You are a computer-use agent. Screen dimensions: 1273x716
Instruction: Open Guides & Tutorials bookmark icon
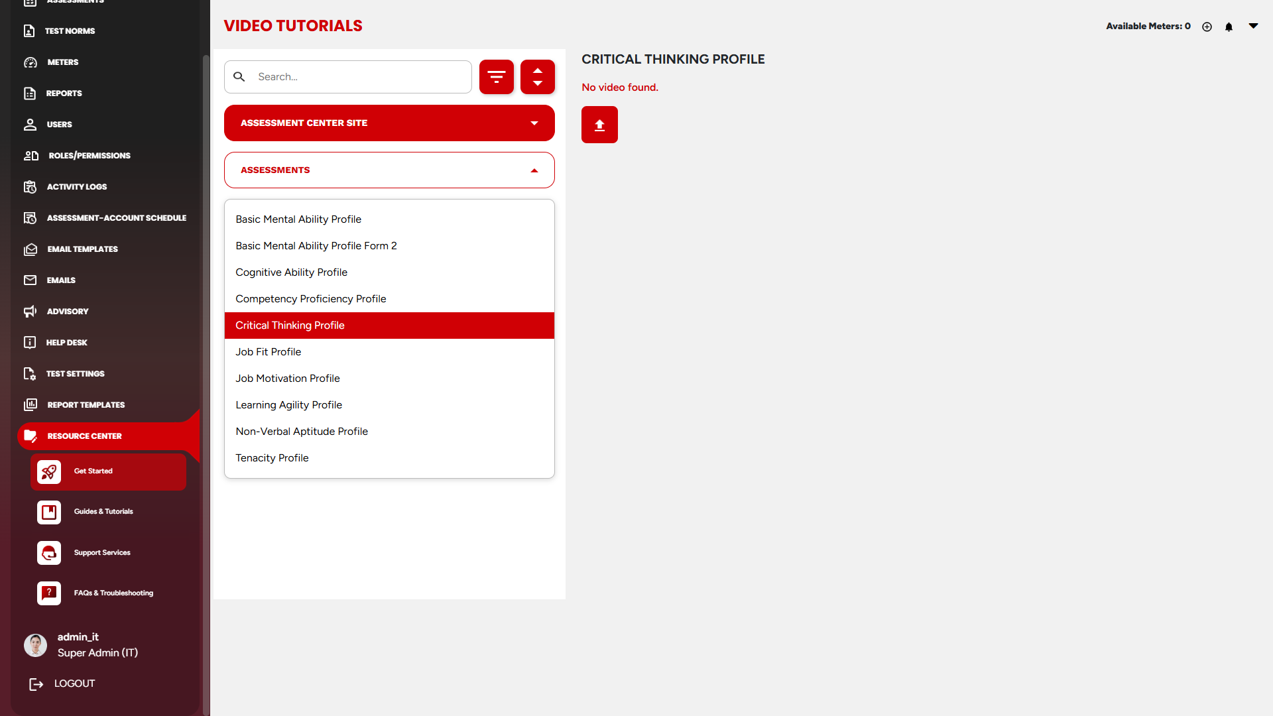(x=49, y=512)
